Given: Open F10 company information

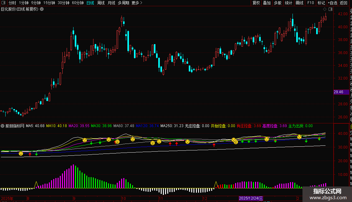Looking at the screenshot, I should tap(311, 3).
